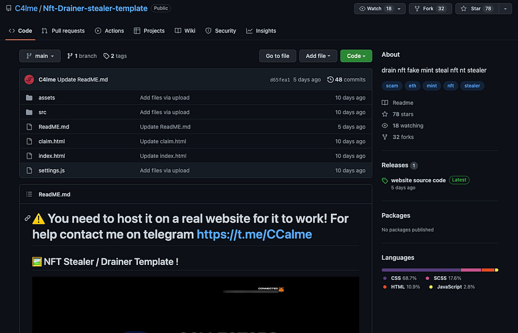518x333 pixels.
Task: Click the eye icon beside 18 watching
Action: 385,126
